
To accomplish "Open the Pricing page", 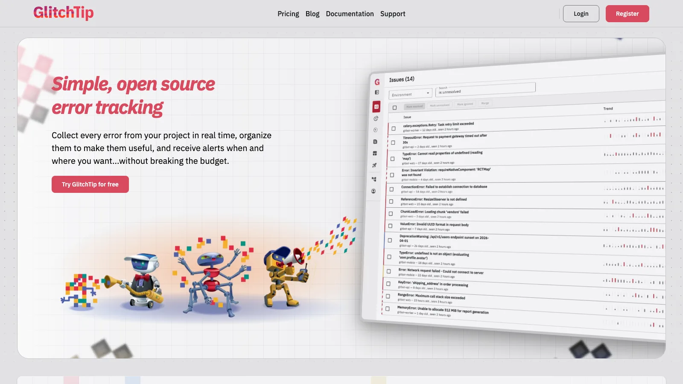I will 288,14.
